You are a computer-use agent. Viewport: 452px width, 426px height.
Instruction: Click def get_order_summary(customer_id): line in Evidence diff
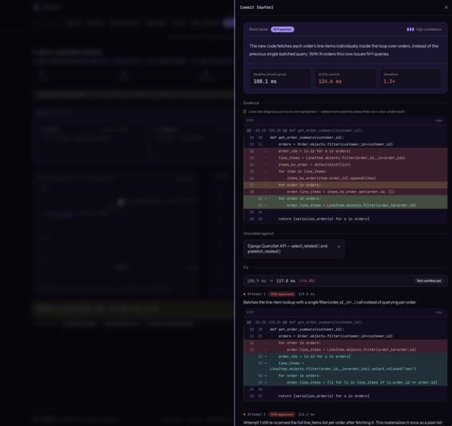click(345, 138)
